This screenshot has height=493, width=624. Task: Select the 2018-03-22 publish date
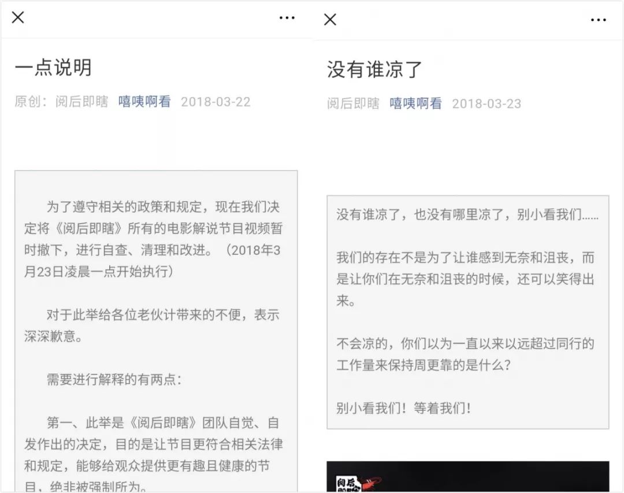tap(216, 102)
